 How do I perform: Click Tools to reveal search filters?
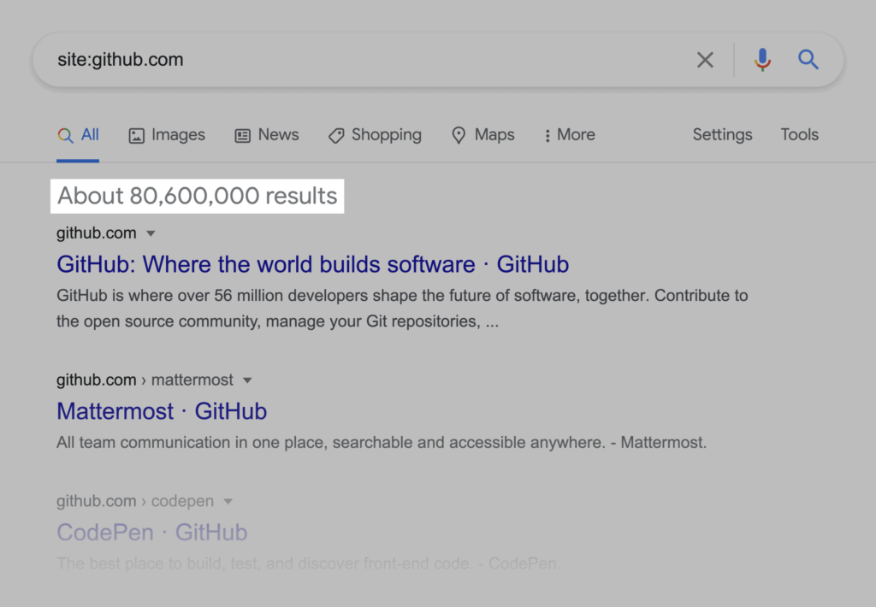pyautogui.click(x=799, y=134)
